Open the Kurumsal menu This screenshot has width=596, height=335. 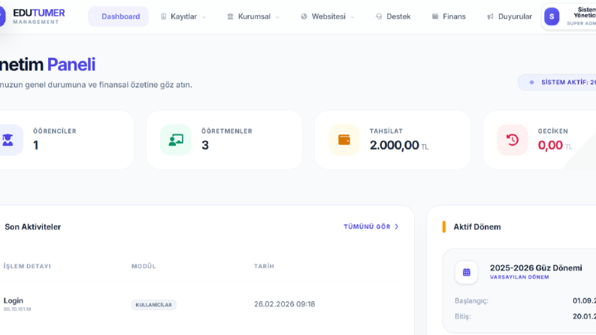click(x=253, y=17)
